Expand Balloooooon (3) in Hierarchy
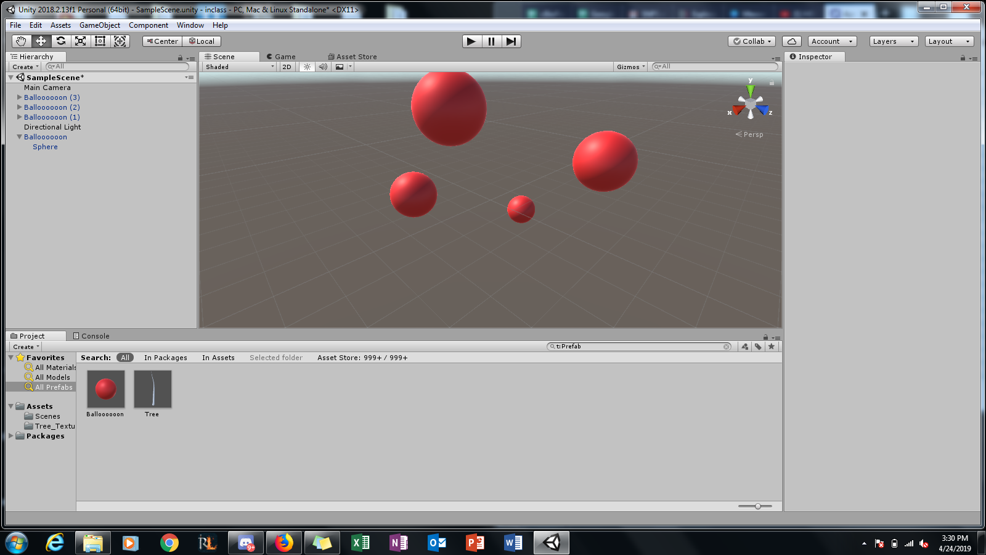The image size is (986, 555). (x=20, y=97)
